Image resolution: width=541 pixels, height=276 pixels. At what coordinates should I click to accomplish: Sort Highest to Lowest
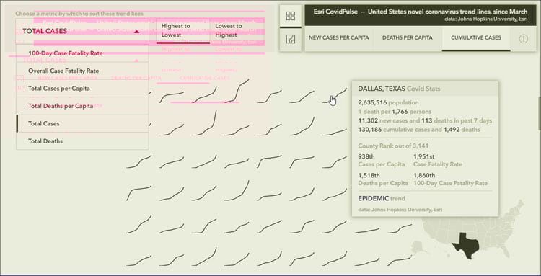(x=183, y=31)
